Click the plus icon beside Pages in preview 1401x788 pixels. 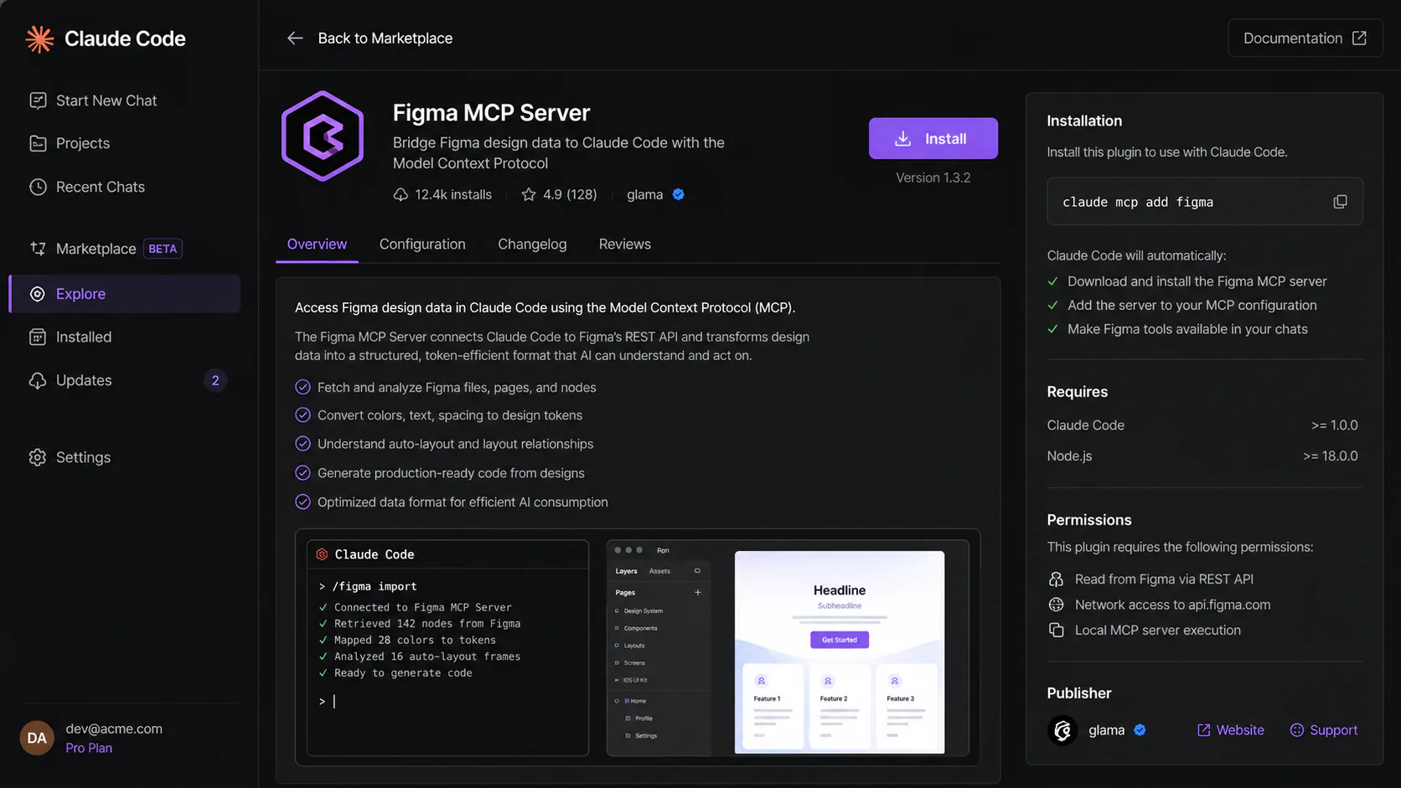pos(697,592)
